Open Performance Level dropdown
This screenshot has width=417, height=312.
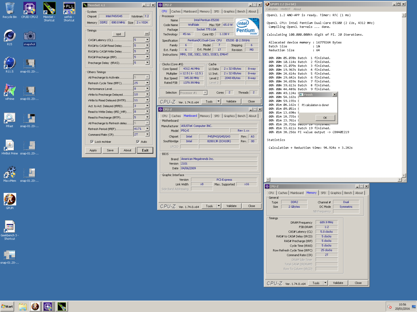coord(147,89)
